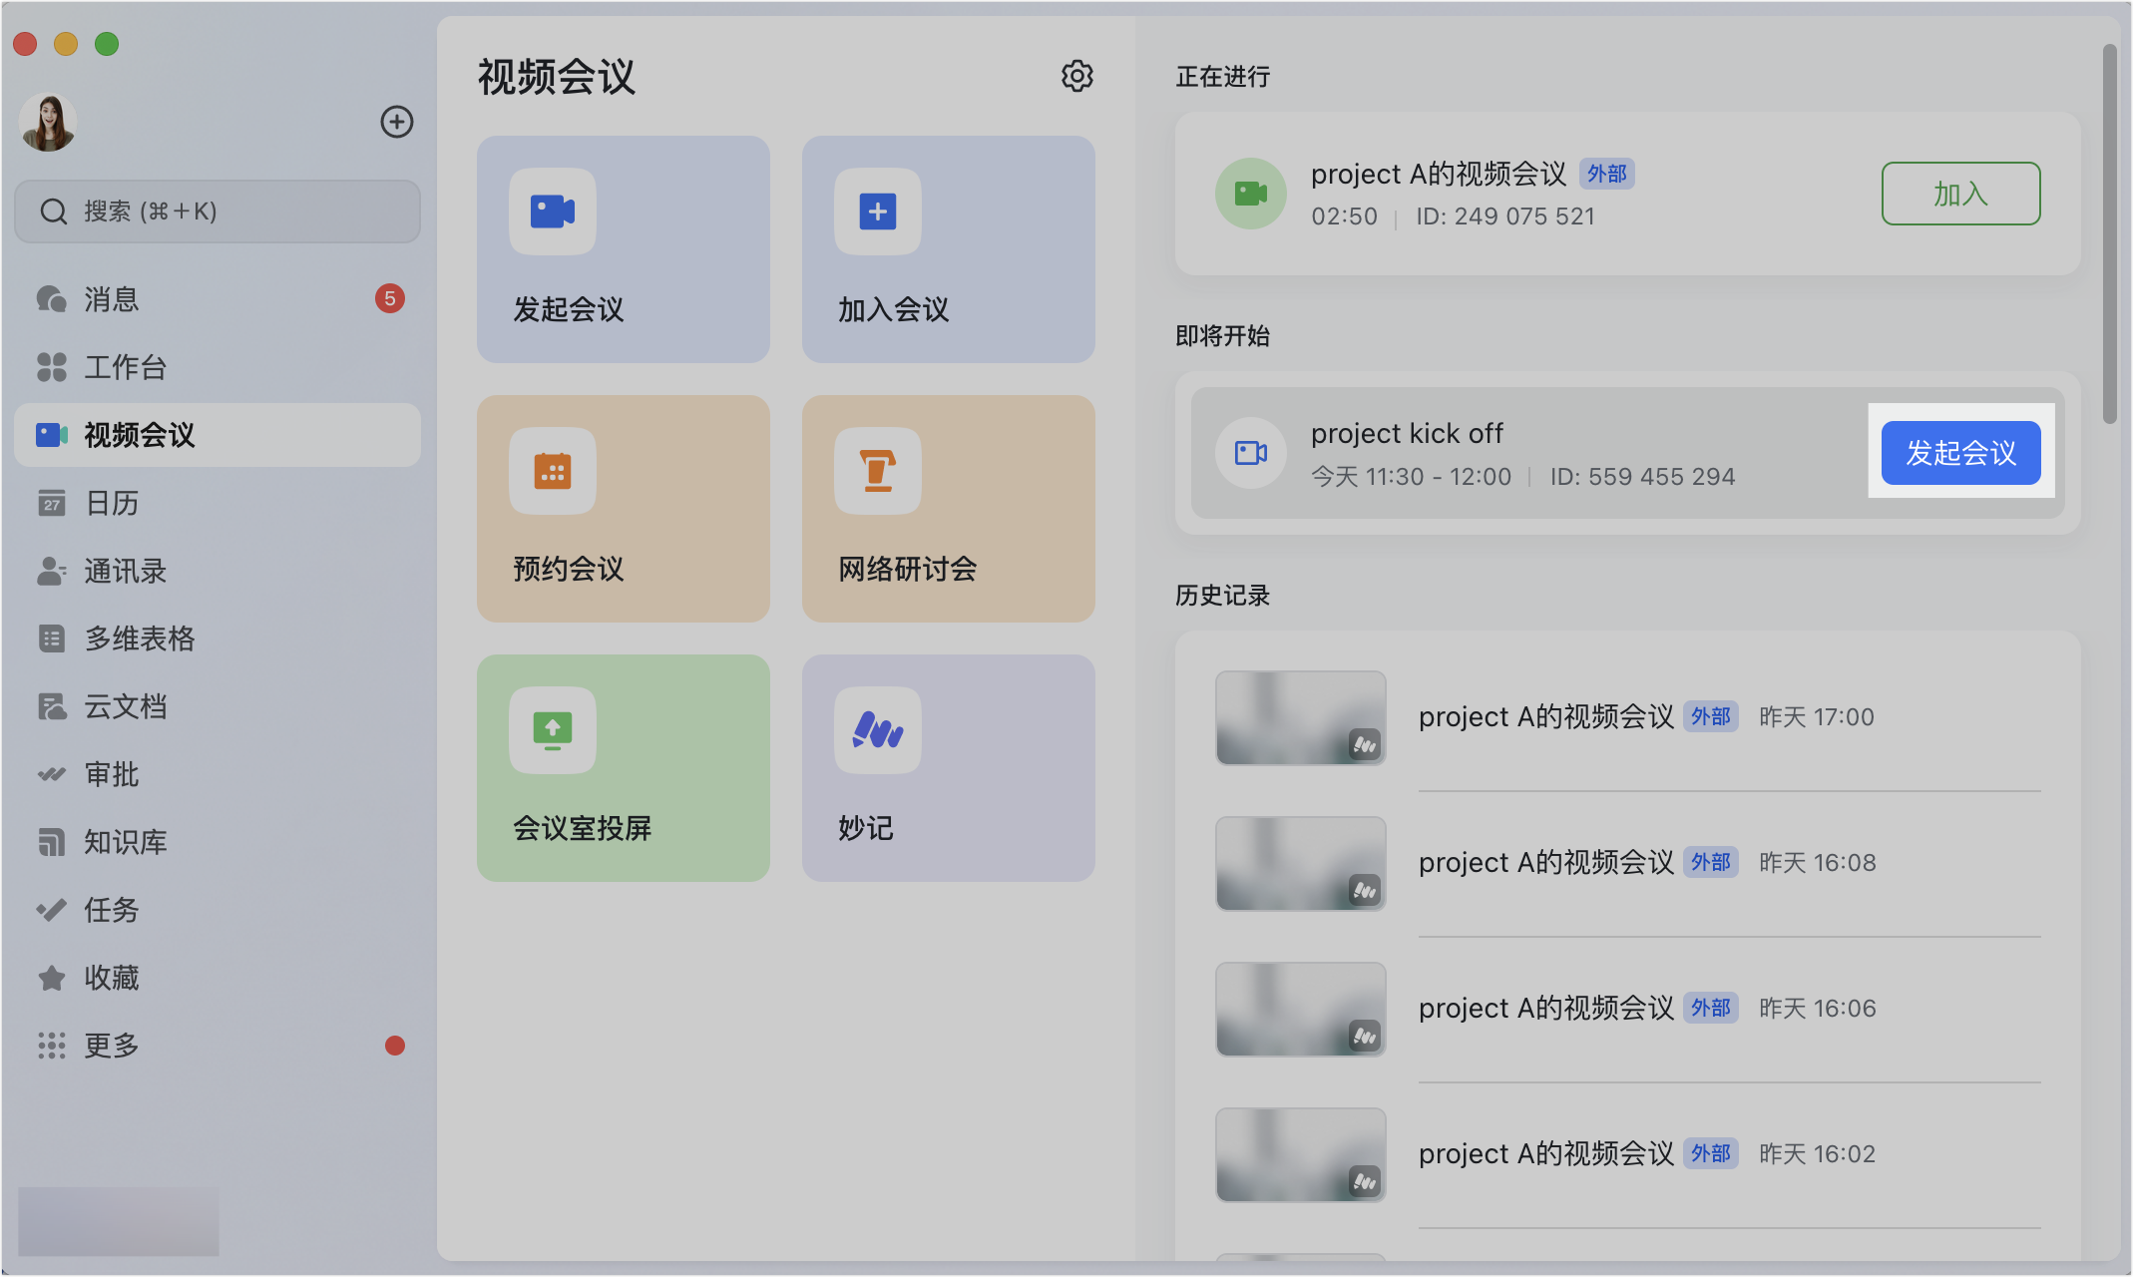Click the 日历 calendar icon in sidebar
The image size is (2133, 1277).
coord(52,503)
